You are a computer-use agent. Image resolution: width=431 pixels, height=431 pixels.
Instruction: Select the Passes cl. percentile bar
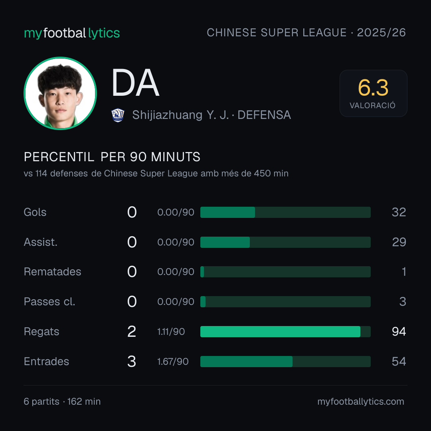coord(285,302)
